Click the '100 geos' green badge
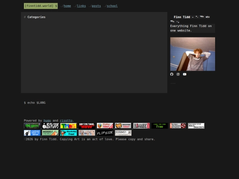The height and width of the screenshot is (179, 239). (x=32, y=126)
